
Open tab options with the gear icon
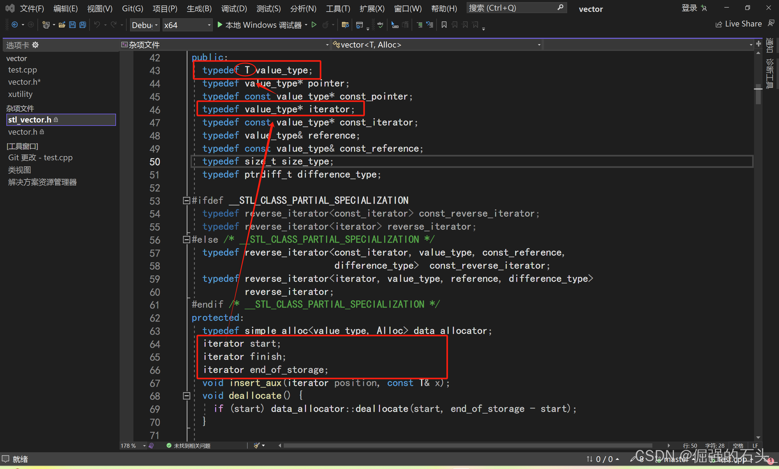point(35,45)
